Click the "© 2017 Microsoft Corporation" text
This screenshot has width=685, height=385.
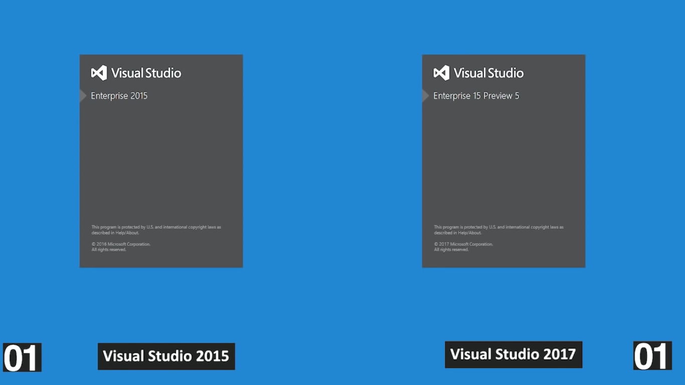click(x=463, y=244)
